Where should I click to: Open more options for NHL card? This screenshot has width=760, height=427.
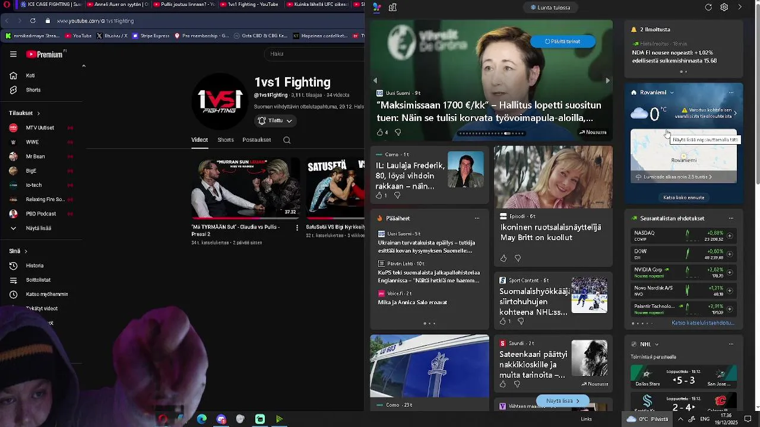[x=731, y=344]
